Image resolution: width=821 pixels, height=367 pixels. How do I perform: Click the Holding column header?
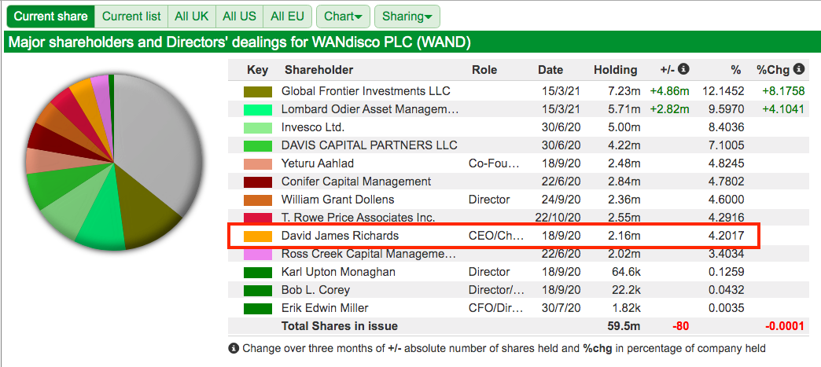tap(615, 70)
